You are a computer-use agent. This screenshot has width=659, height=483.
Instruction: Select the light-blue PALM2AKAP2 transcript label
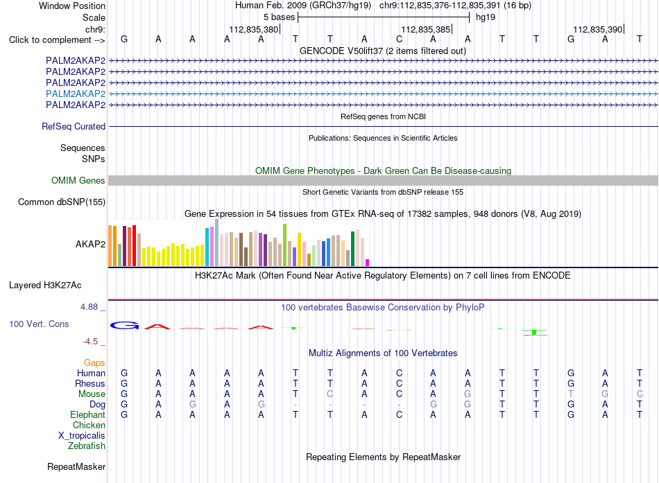click(x=76, y=94)
